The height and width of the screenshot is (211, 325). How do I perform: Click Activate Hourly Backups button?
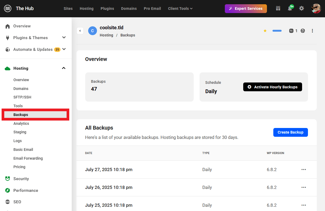tap(273, 87)
